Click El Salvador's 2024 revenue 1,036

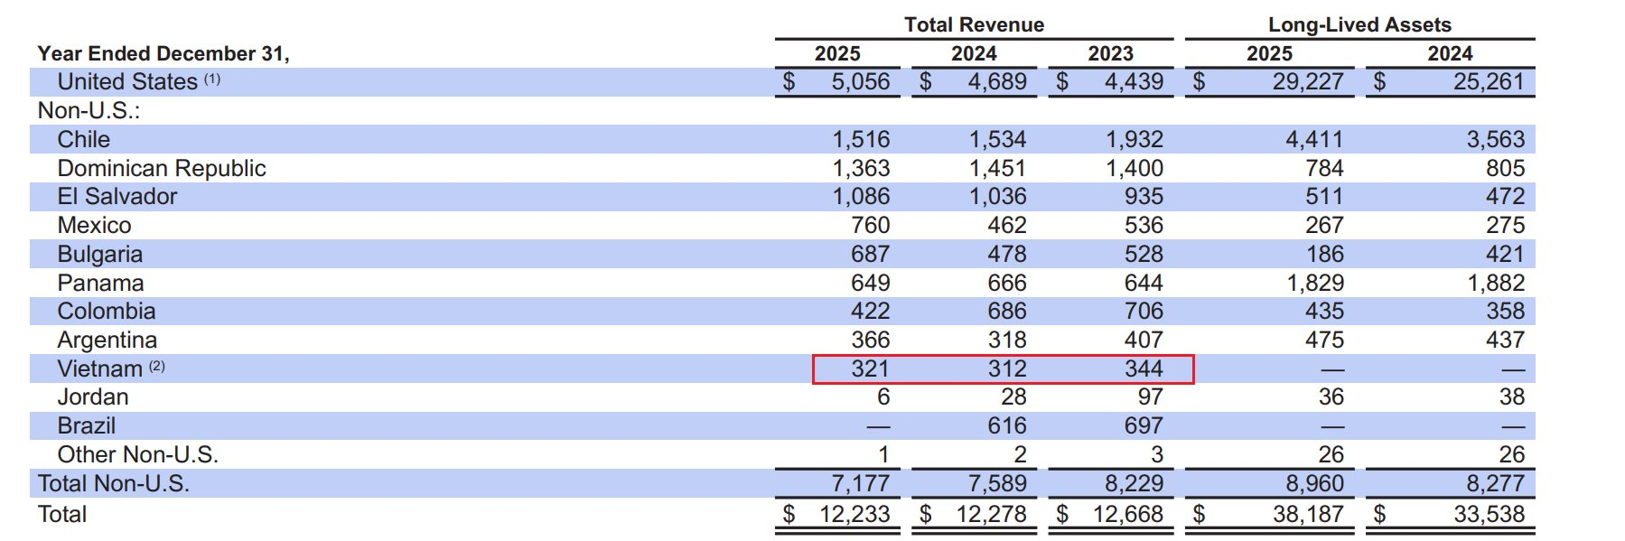[x=997, y=196]
